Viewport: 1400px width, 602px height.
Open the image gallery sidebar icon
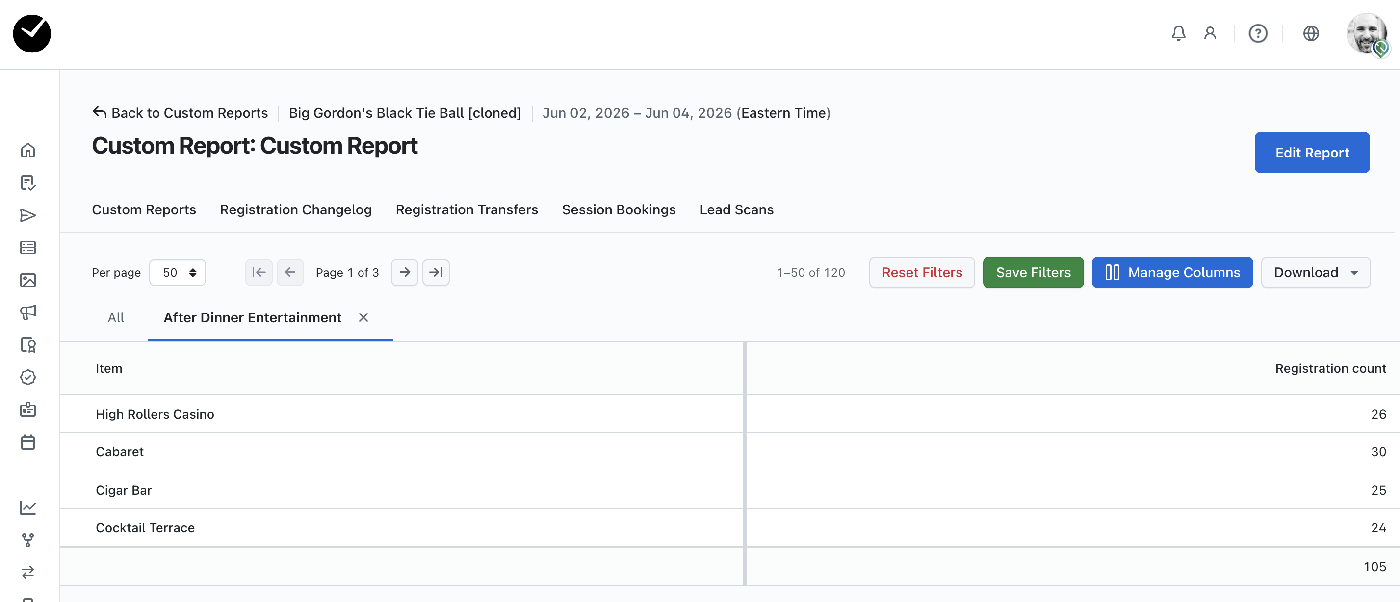pyautogui.click(x=28, y=280)
